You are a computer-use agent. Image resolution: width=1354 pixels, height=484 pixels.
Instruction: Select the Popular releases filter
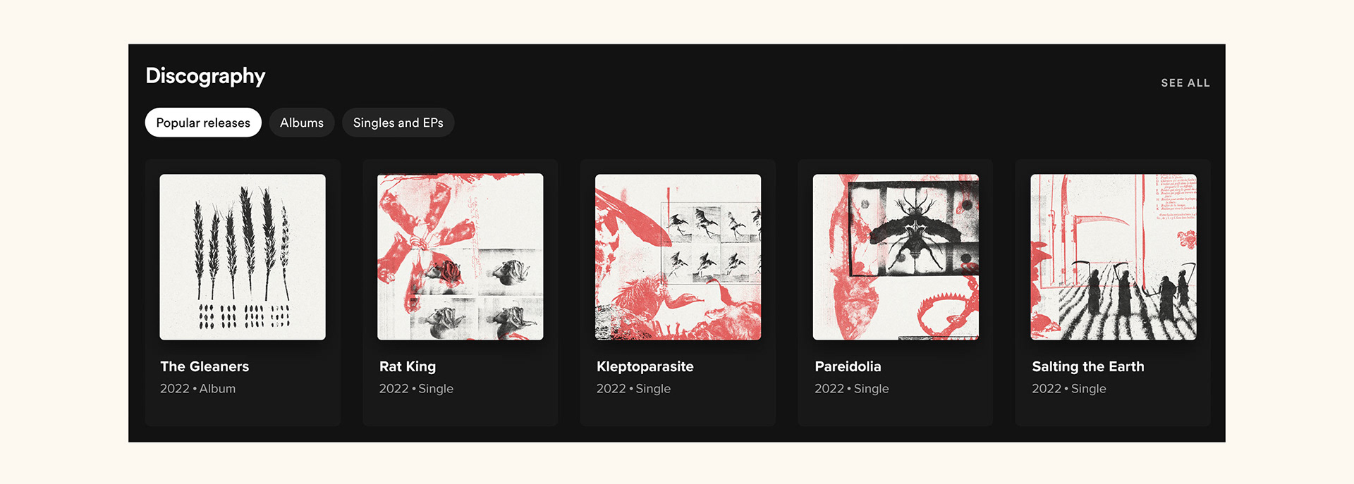coord(203,123)
